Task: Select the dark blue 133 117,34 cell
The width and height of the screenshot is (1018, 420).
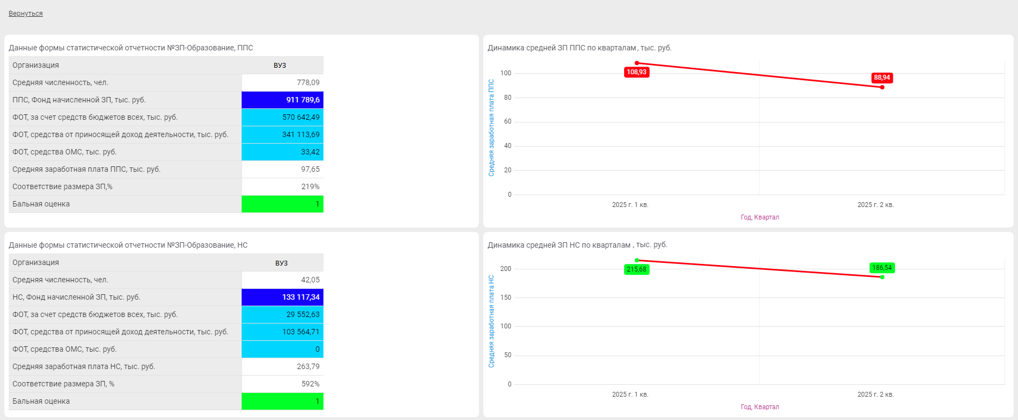Action: (282, 297)
